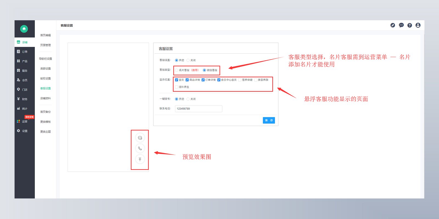Check the 美容养颜 checkbox
Image resolution: width=439 pixels, height=219 pixels.
pyautogui.click(x=256, y=80)
